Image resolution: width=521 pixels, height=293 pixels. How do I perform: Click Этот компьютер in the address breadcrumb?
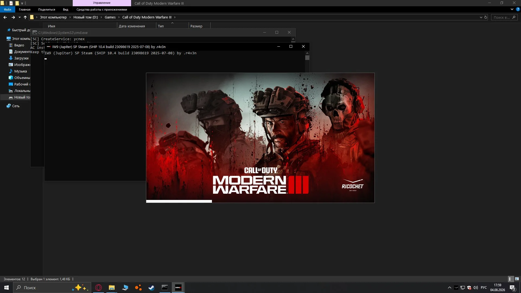[x=53, y=17]
